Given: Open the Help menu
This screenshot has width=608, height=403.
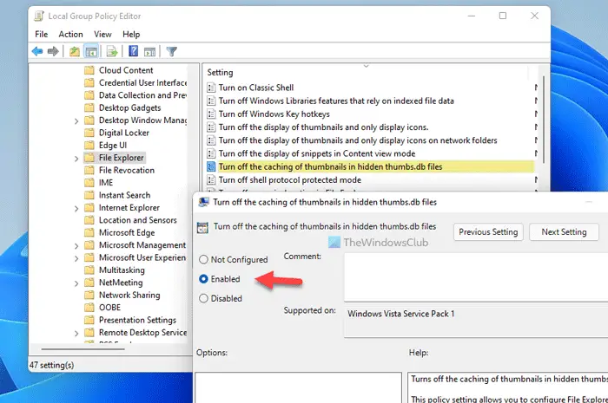Looking at the screenshot, I should pos(131,35).
